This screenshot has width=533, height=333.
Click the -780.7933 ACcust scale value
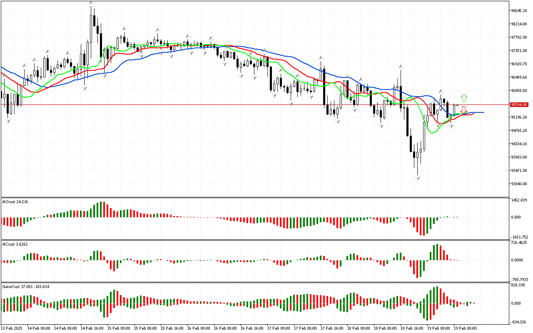click(x=519, y=279)
